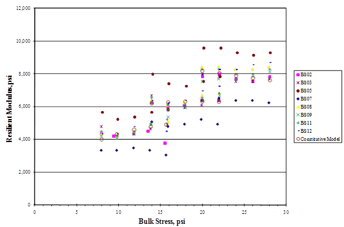
Task: Click the 12,000 y-axis label
Action: pos(24,8)
